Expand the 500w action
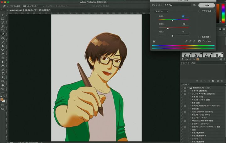The height and width of the screenshot is (143, 226). coord(190,130)
